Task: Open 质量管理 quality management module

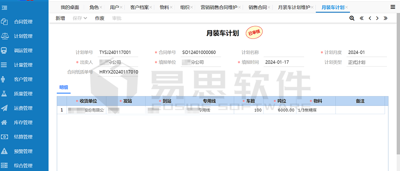Action: click(x=23, y=94)
